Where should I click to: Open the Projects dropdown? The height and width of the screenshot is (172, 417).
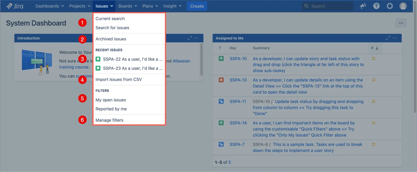point(80,6)
